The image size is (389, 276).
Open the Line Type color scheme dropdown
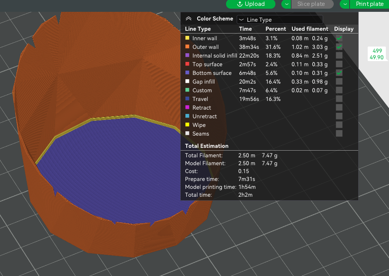point(279,19)
